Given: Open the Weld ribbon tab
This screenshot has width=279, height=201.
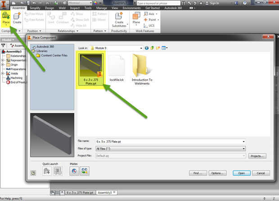Looking at the screenshot, I should (x=62, y=8).
